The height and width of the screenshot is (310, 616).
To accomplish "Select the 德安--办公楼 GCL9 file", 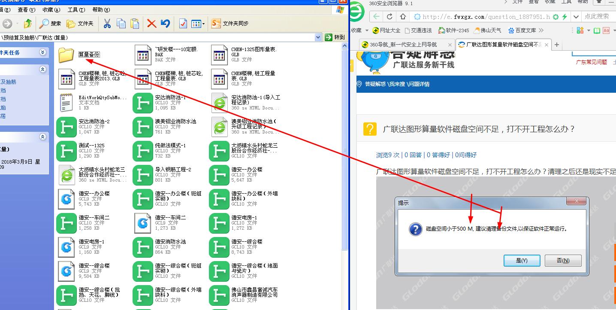I will [84, 199].
